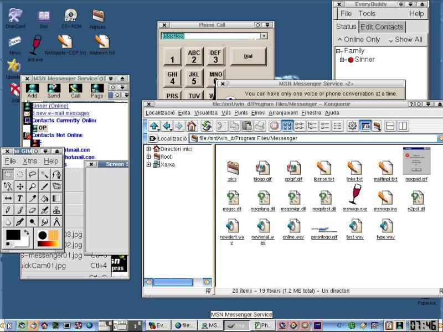Click the JKL 5 key on the dialpad

point(194,78)
